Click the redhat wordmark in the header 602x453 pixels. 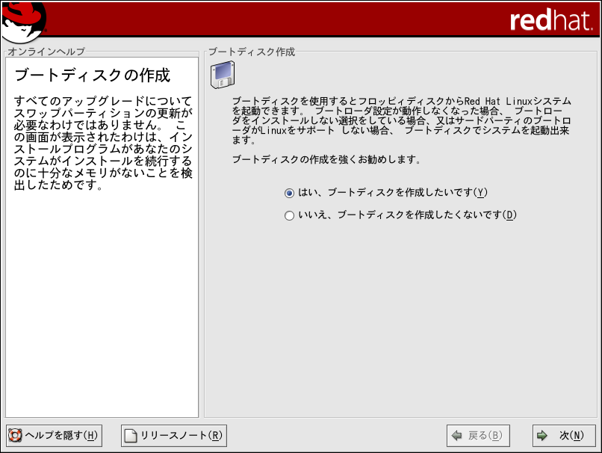pos(550,21)
